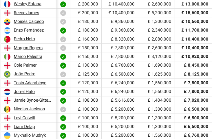Toggle the green checkmark for Wesley Fofana
This screenshot has height=139, width=212.
tap(63, 4)
